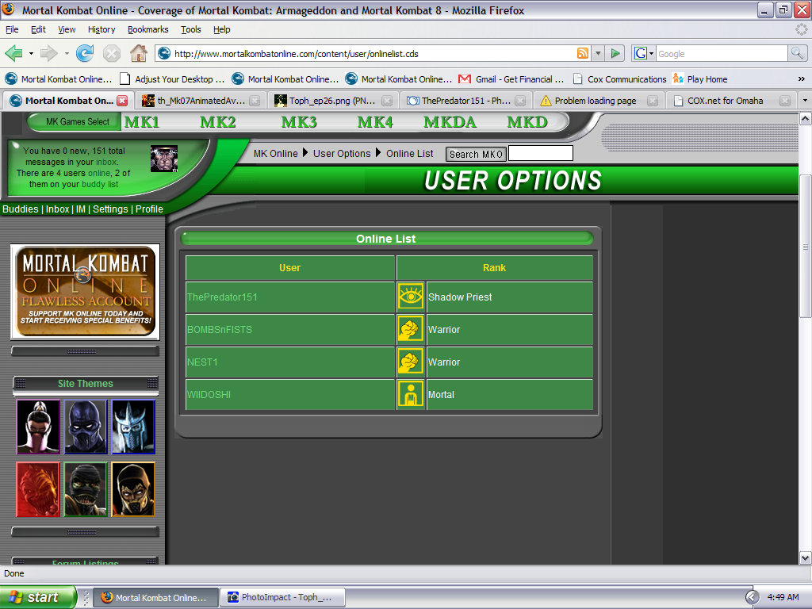This screenshot has height=609, width=812.
Task: Close the ThePredator151 tab
Action: coord(520,101)
